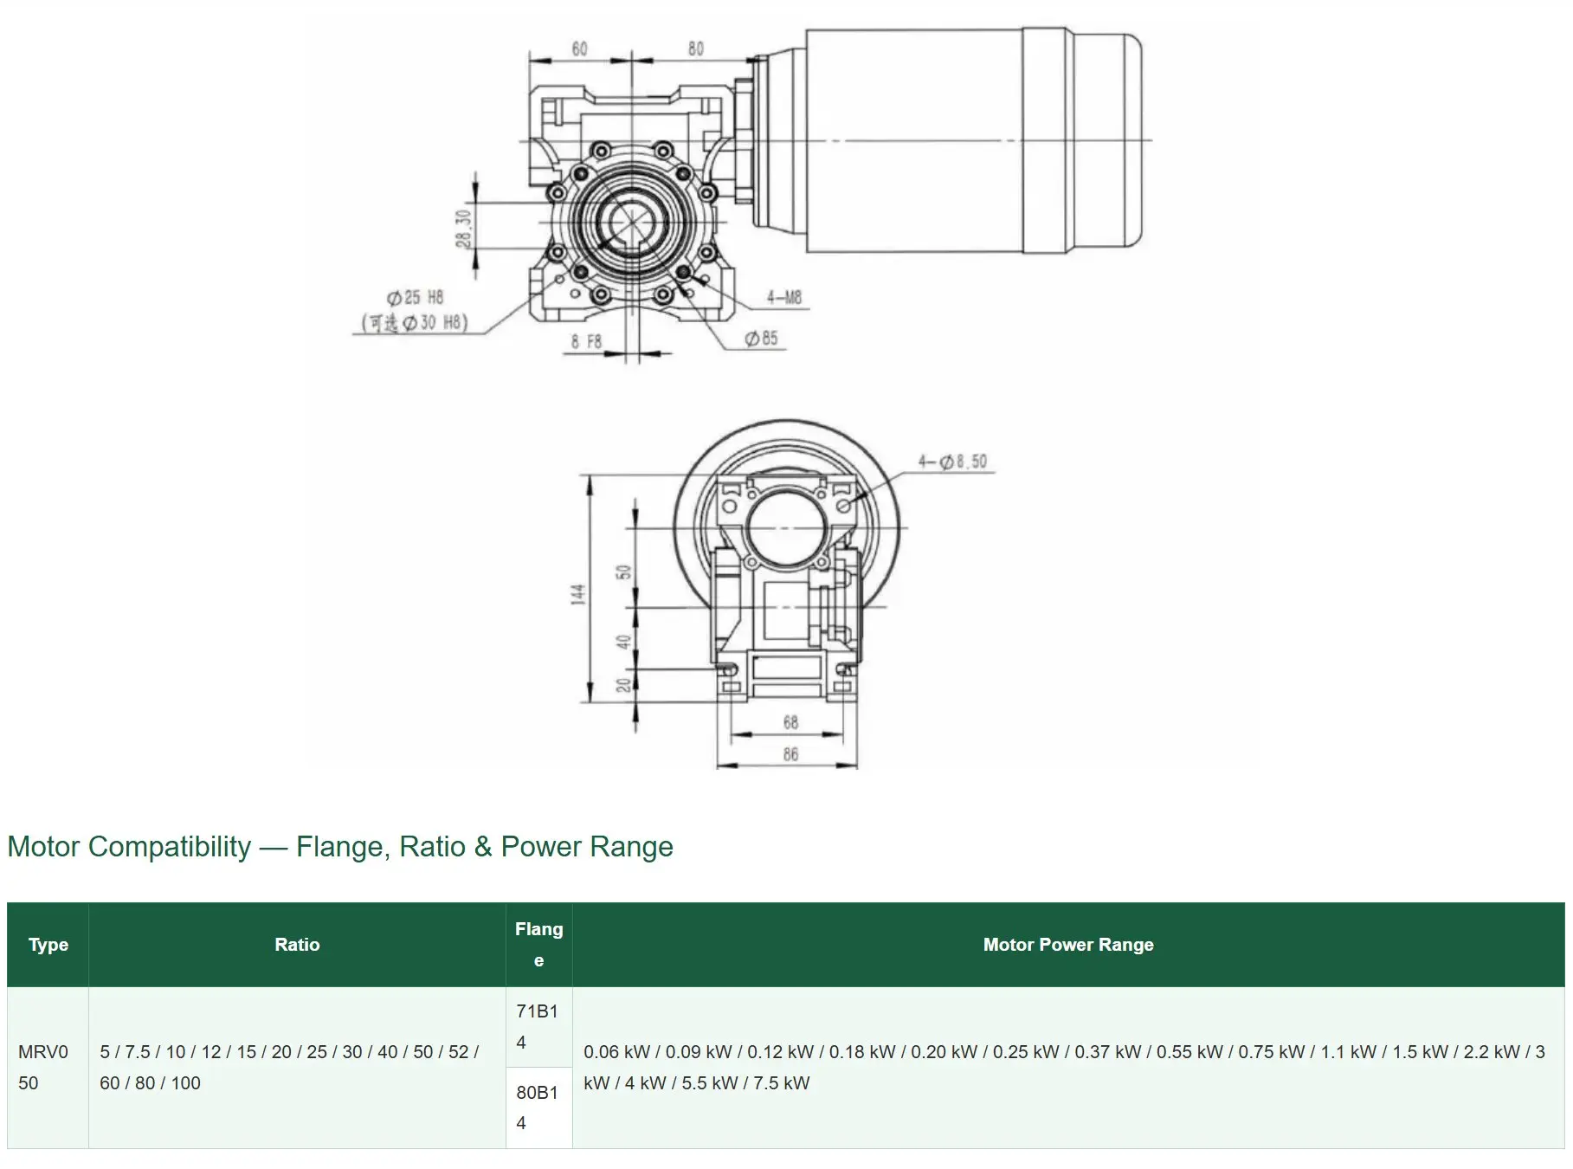
Task: Click the 86 base width dimension
Action: click(790, 754)
